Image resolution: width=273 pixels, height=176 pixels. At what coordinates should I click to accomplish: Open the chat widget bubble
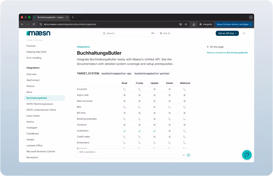pyautogui.click(x=247, y=155)
